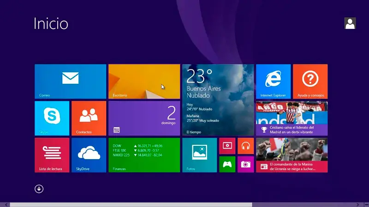
Task: Click the newspaper icon on news tile
Action: point(264,167)
